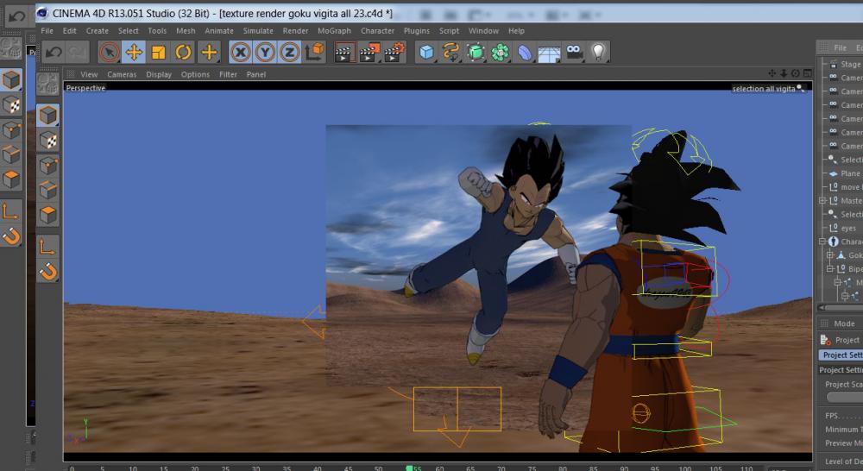The height and width of the screenshot is (471, 863).
Task: Activate the Scale tool
Action: 159,53
